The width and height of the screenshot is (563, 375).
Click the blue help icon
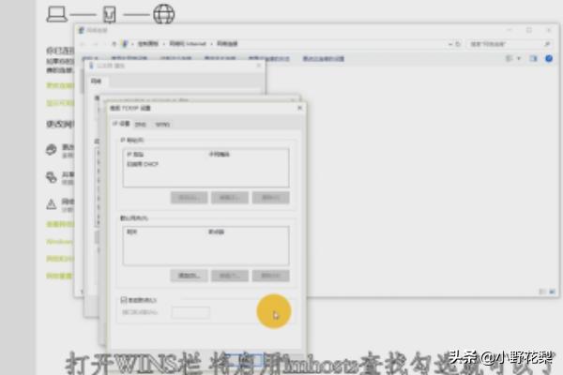tap(549, 58)
